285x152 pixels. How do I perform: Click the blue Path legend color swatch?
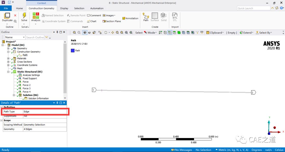pos(73,50)
